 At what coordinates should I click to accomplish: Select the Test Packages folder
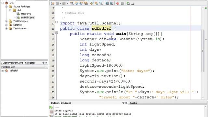[x=20, y=21]
